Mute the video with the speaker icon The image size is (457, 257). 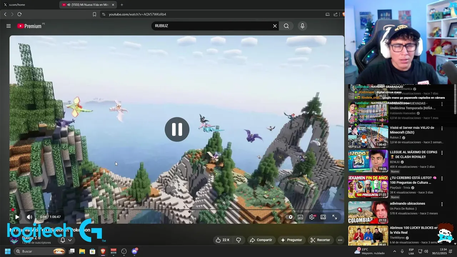coord(30,217)
